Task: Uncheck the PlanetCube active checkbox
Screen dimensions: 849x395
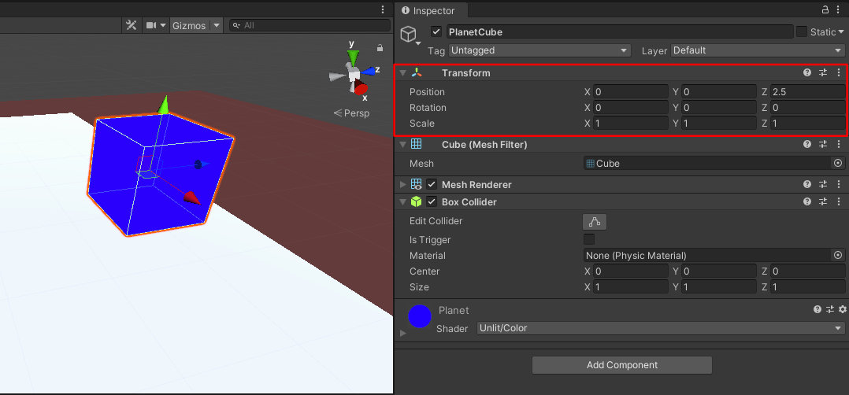Action: click(x=436, y=32)
